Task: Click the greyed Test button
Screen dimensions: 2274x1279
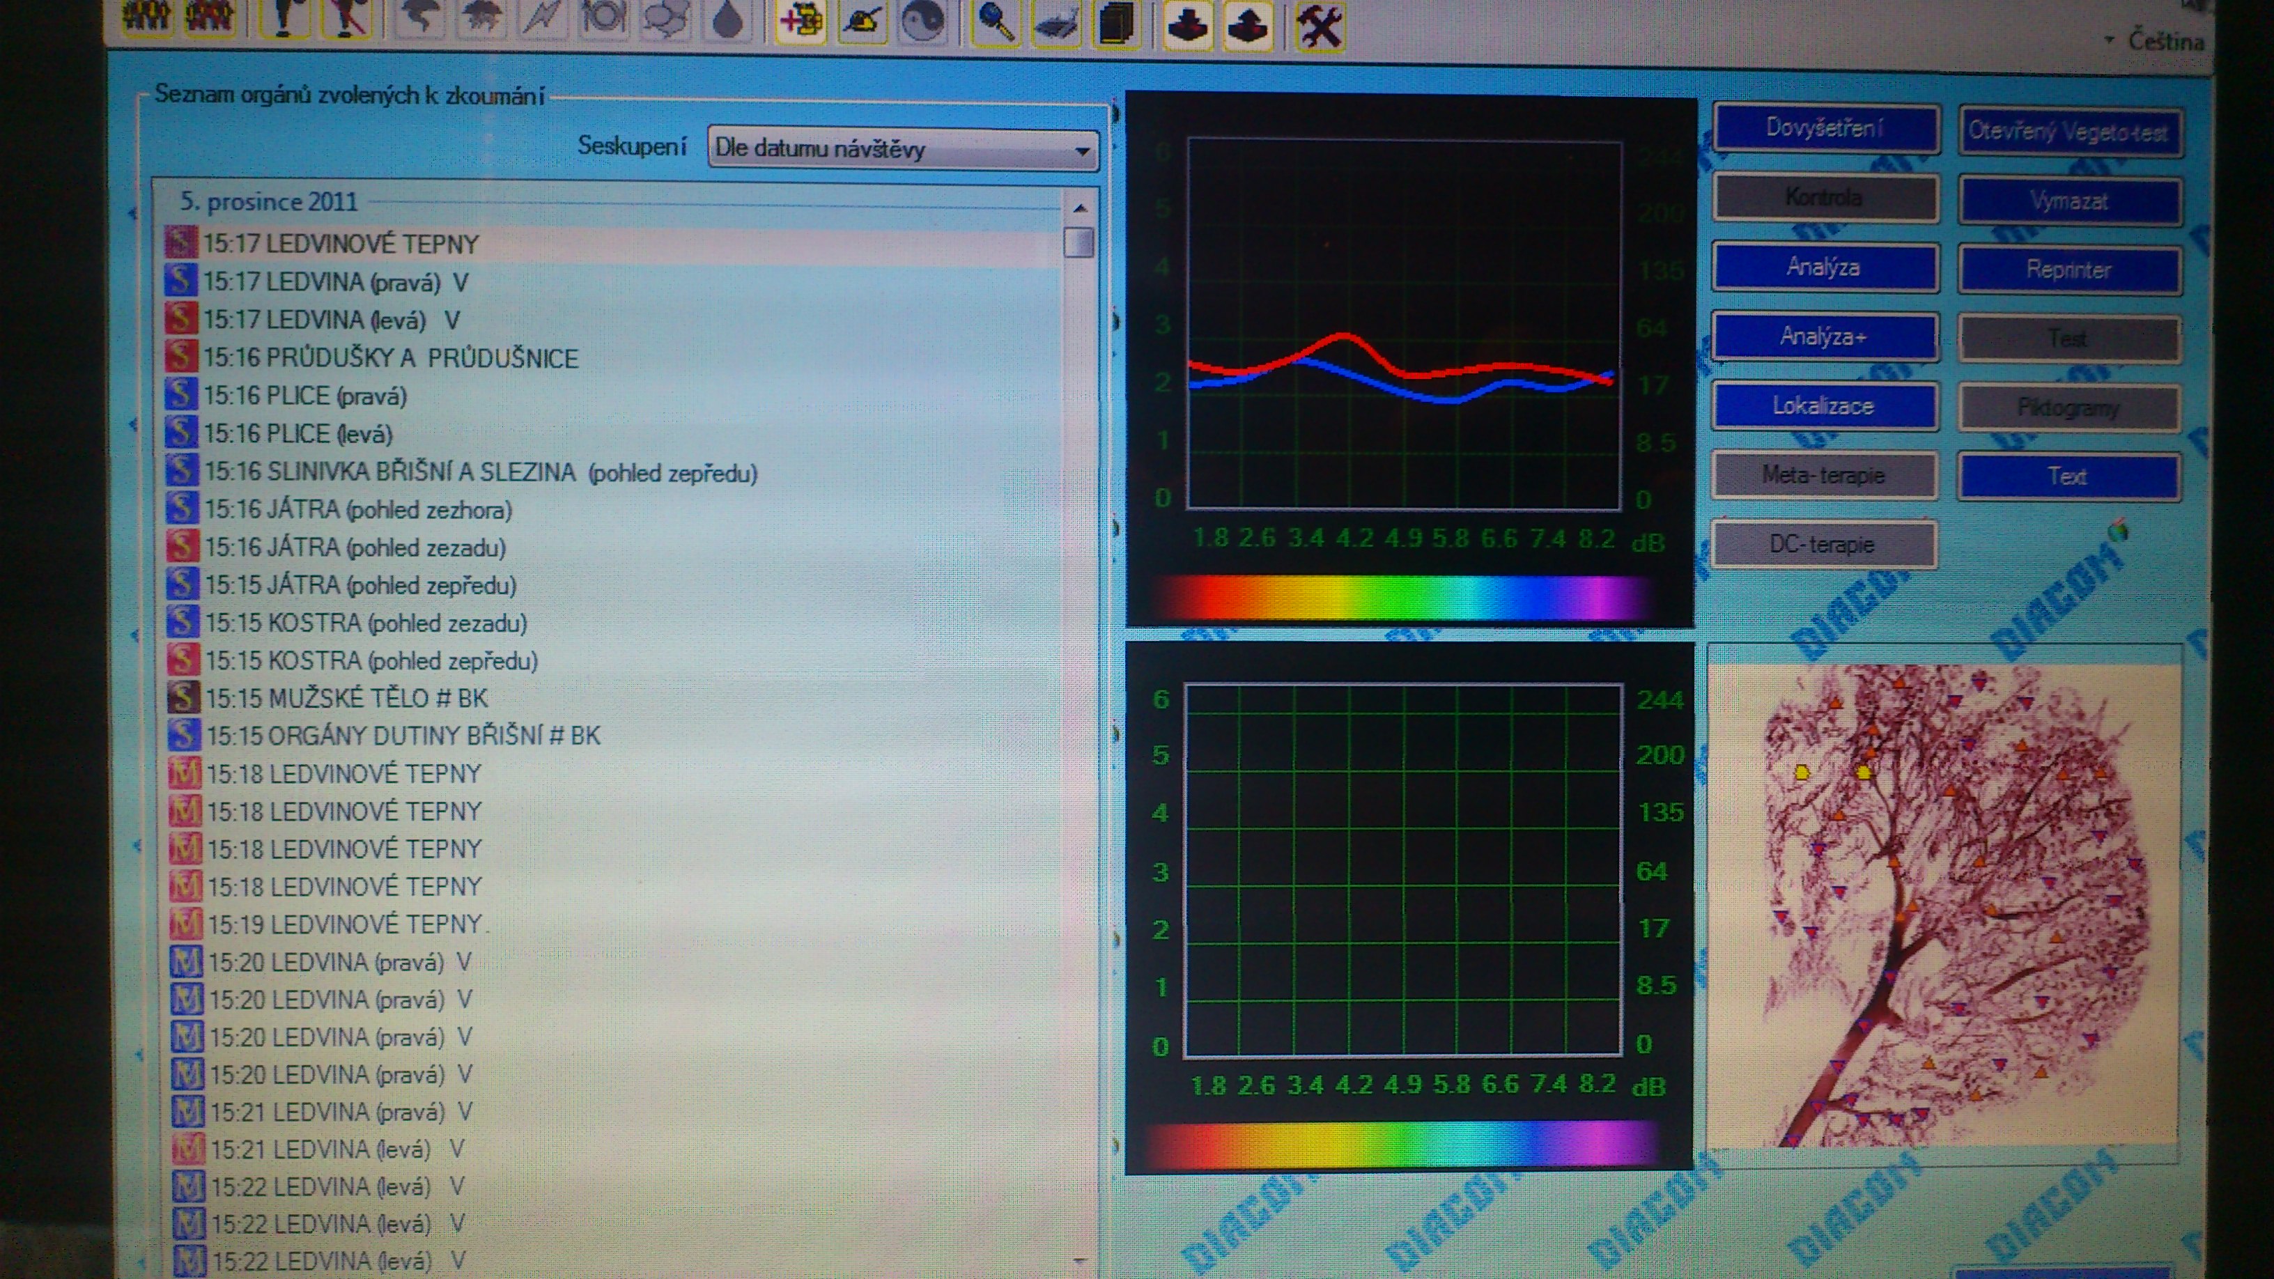Action: (x=2069, y=339)
